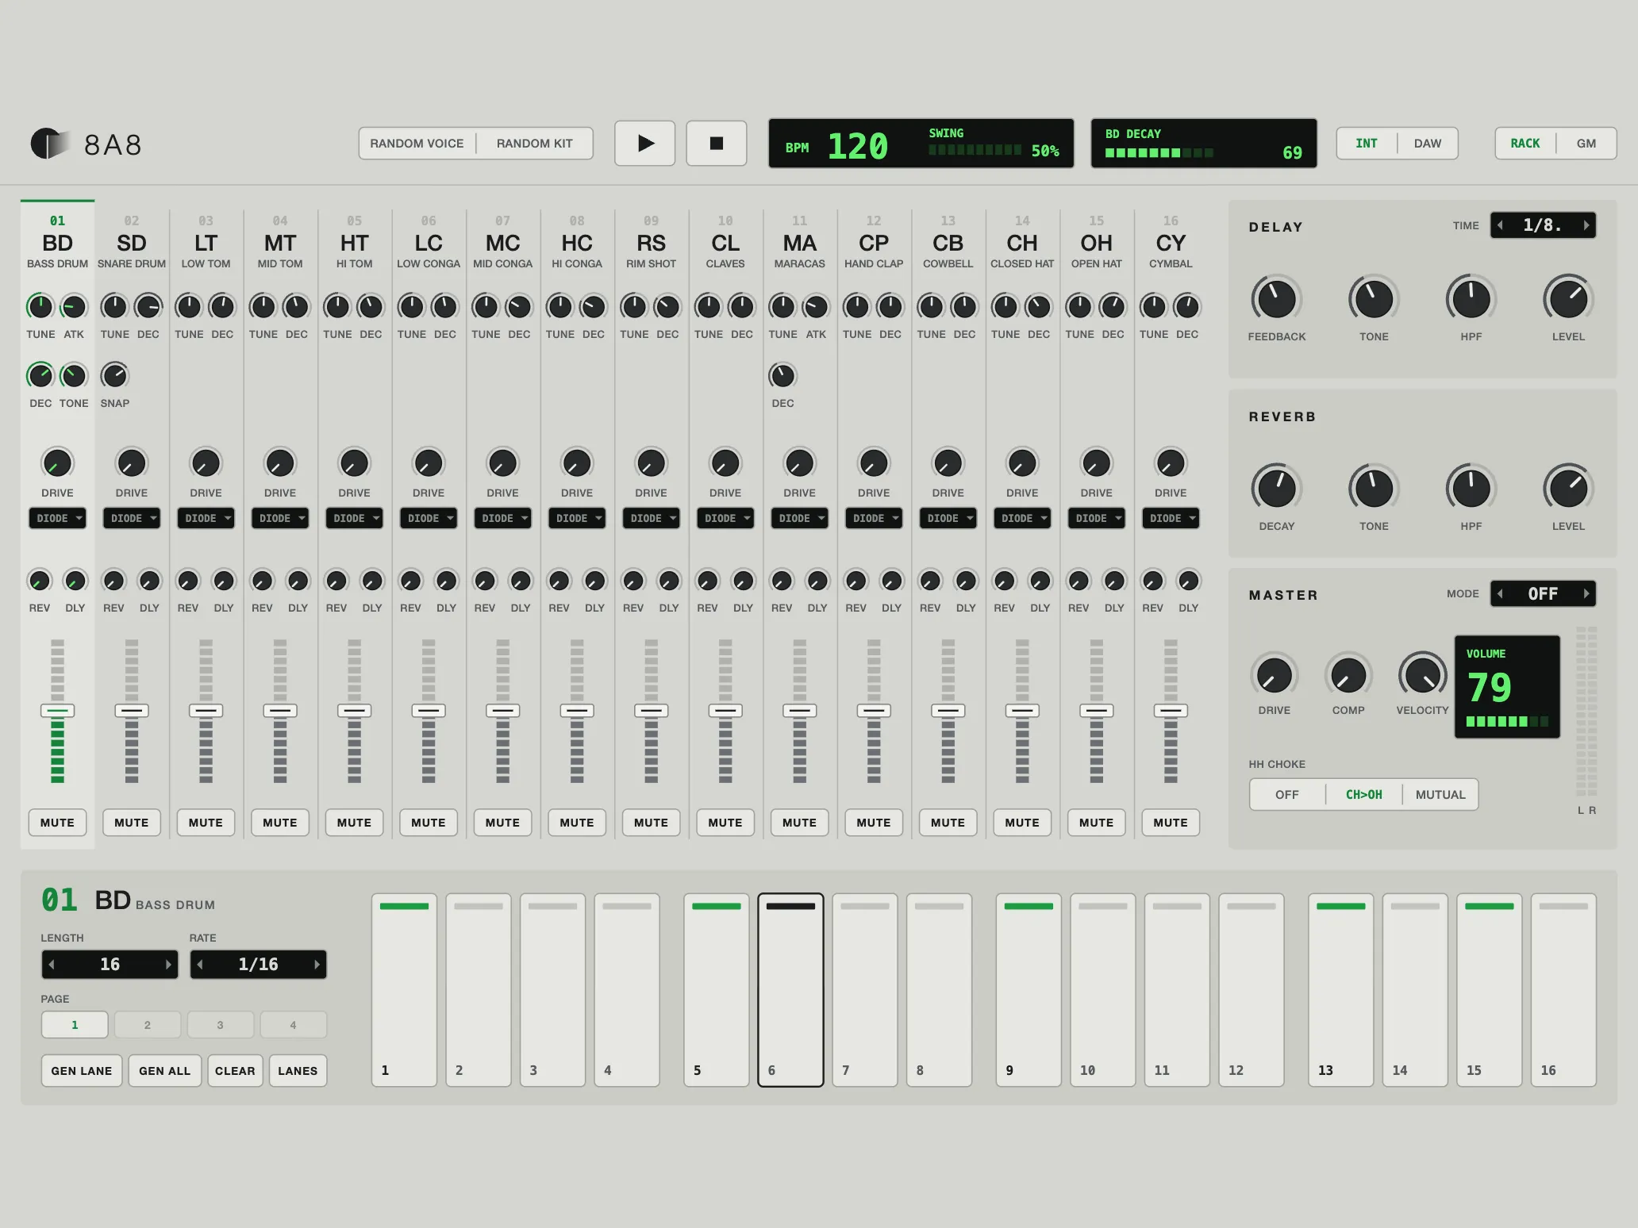
Task: Click the Reverb DECAY knob
Action: coord(1276,489)
